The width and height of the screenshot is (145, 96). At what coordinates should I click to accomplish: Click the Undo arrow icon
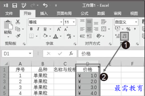click(x=45, y=5)
